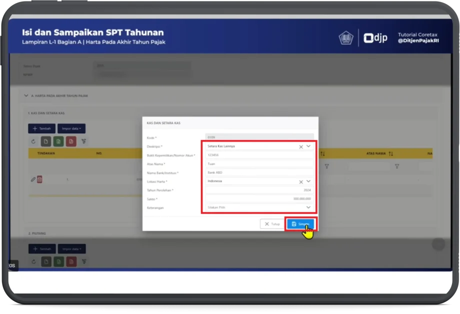The height and width of the screenshot is (314, 460).
Task: Click the Saldo field showing 300.000.000
Action: point(259,198)
